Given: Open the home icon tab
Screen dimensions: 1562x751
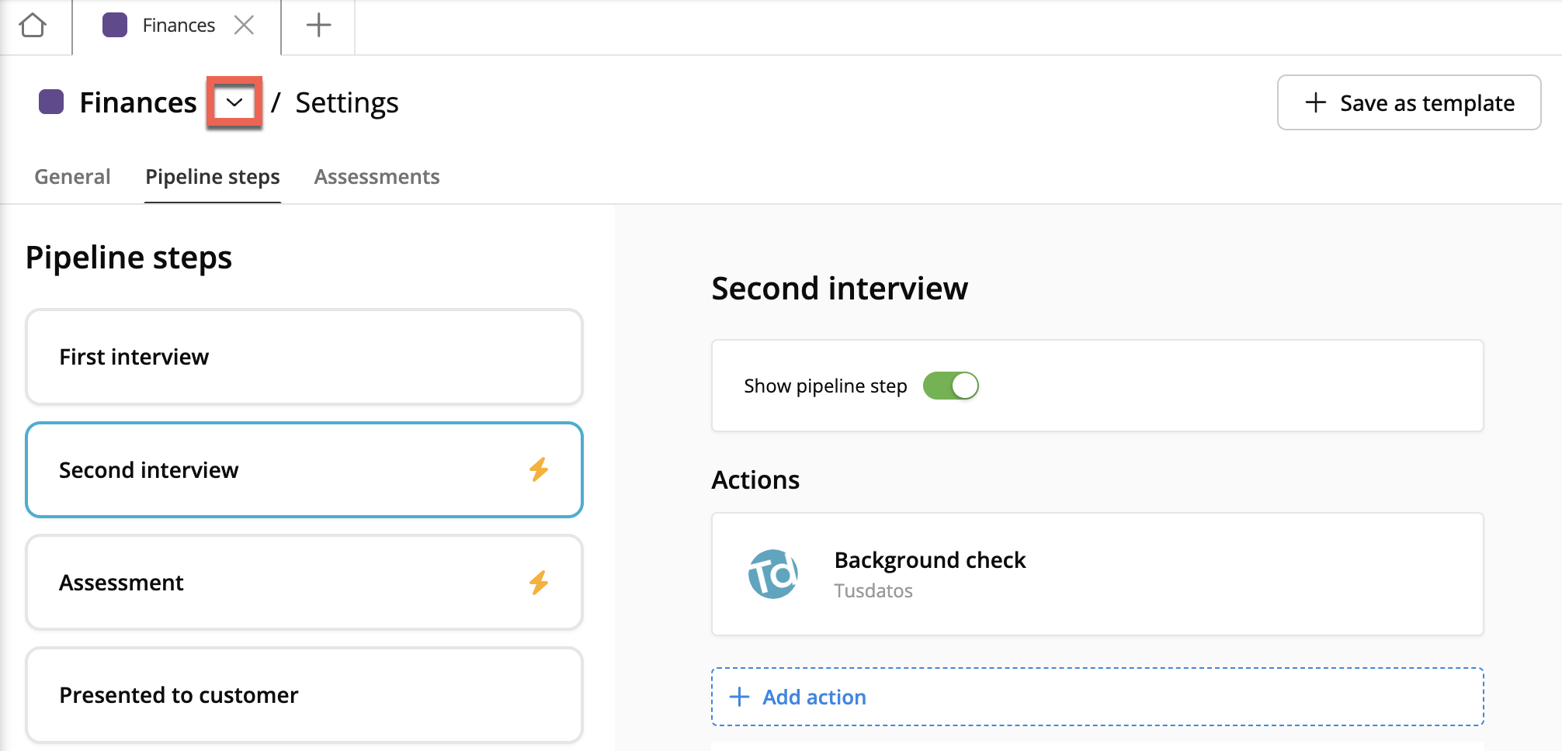Looking at the screenshot, I should tap(33, 26).
